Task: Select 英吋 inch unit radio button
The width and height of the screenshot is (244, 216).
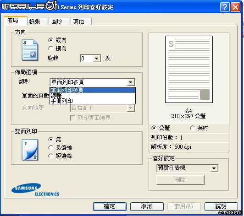Action: tap(192, 128)
